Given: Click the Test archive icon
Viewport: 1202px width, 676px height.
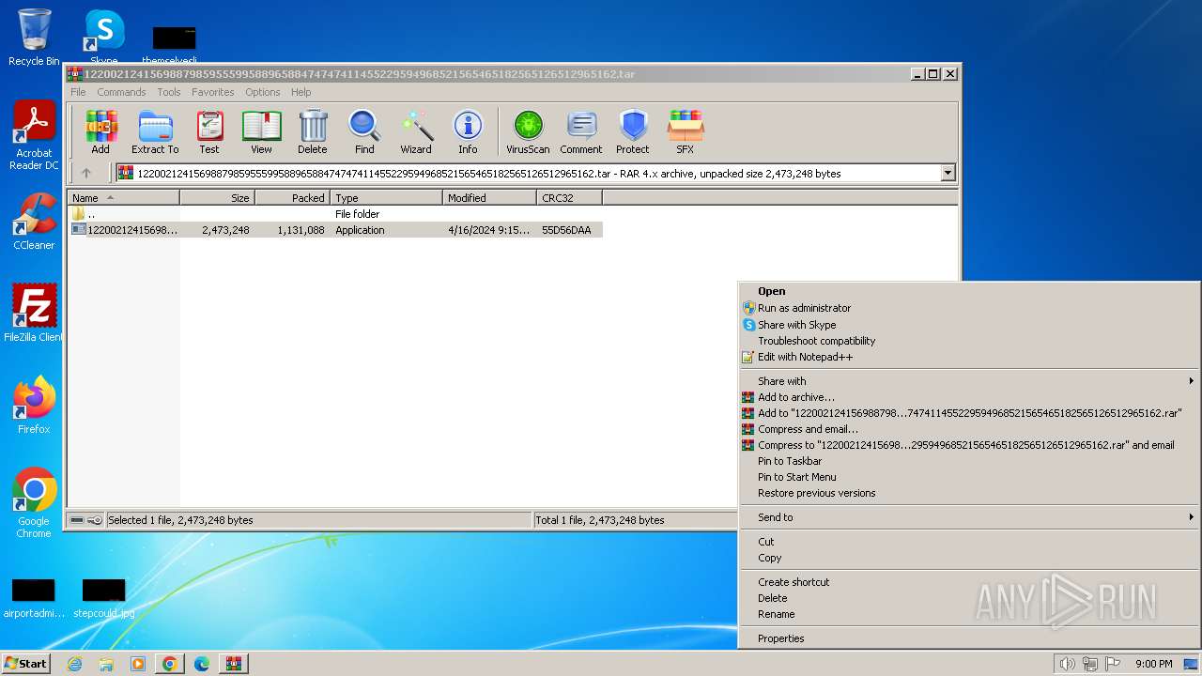Looking at the screenshot, I should pos(209,131).
